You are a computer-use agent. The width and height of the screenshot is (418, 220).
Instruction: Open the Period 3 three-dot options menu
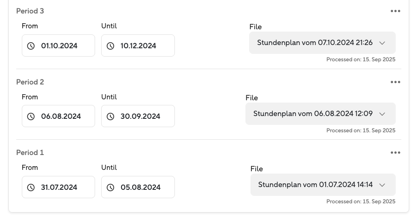(395, 11)
